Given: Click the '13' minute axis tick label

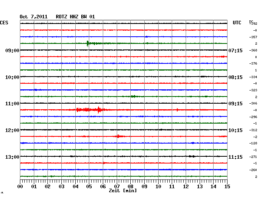Looking at the screenshot, I should tap(200, 186).
